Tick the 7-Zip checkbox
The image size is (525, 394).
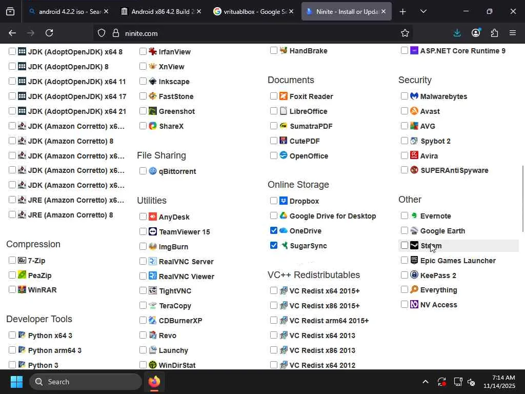click(x=12, y=260)
